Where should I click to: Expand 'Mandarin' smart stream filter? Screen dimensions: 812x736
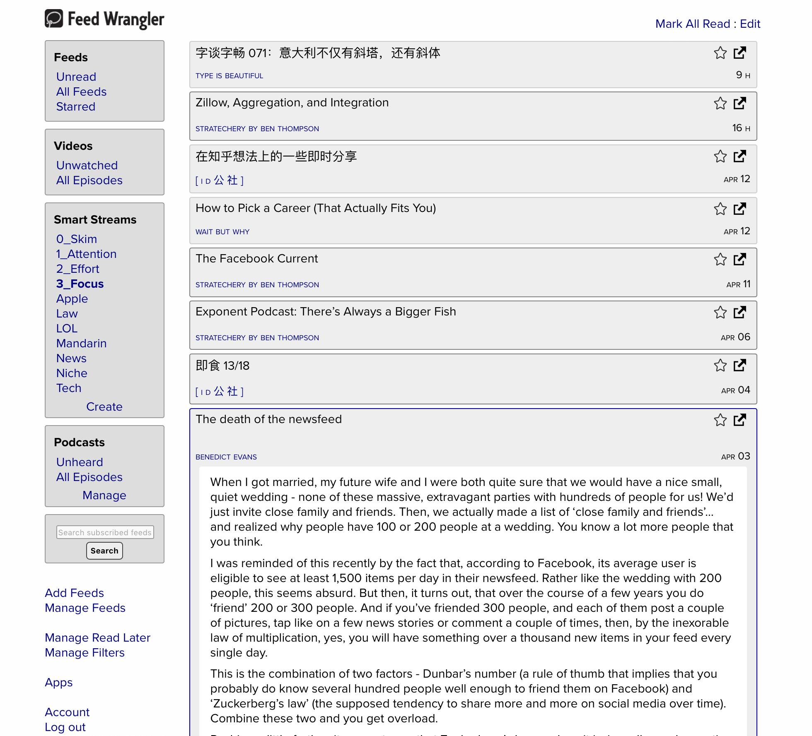[81, 344]
